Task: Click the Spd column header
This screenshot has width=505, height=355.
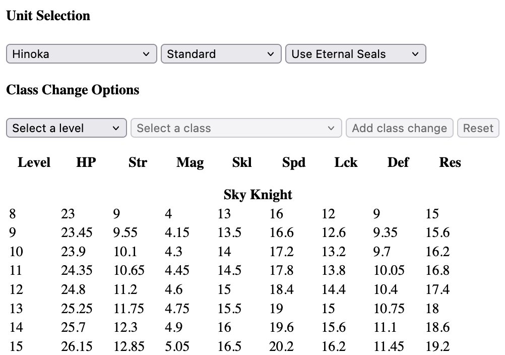Action: [x=294, y=162]
